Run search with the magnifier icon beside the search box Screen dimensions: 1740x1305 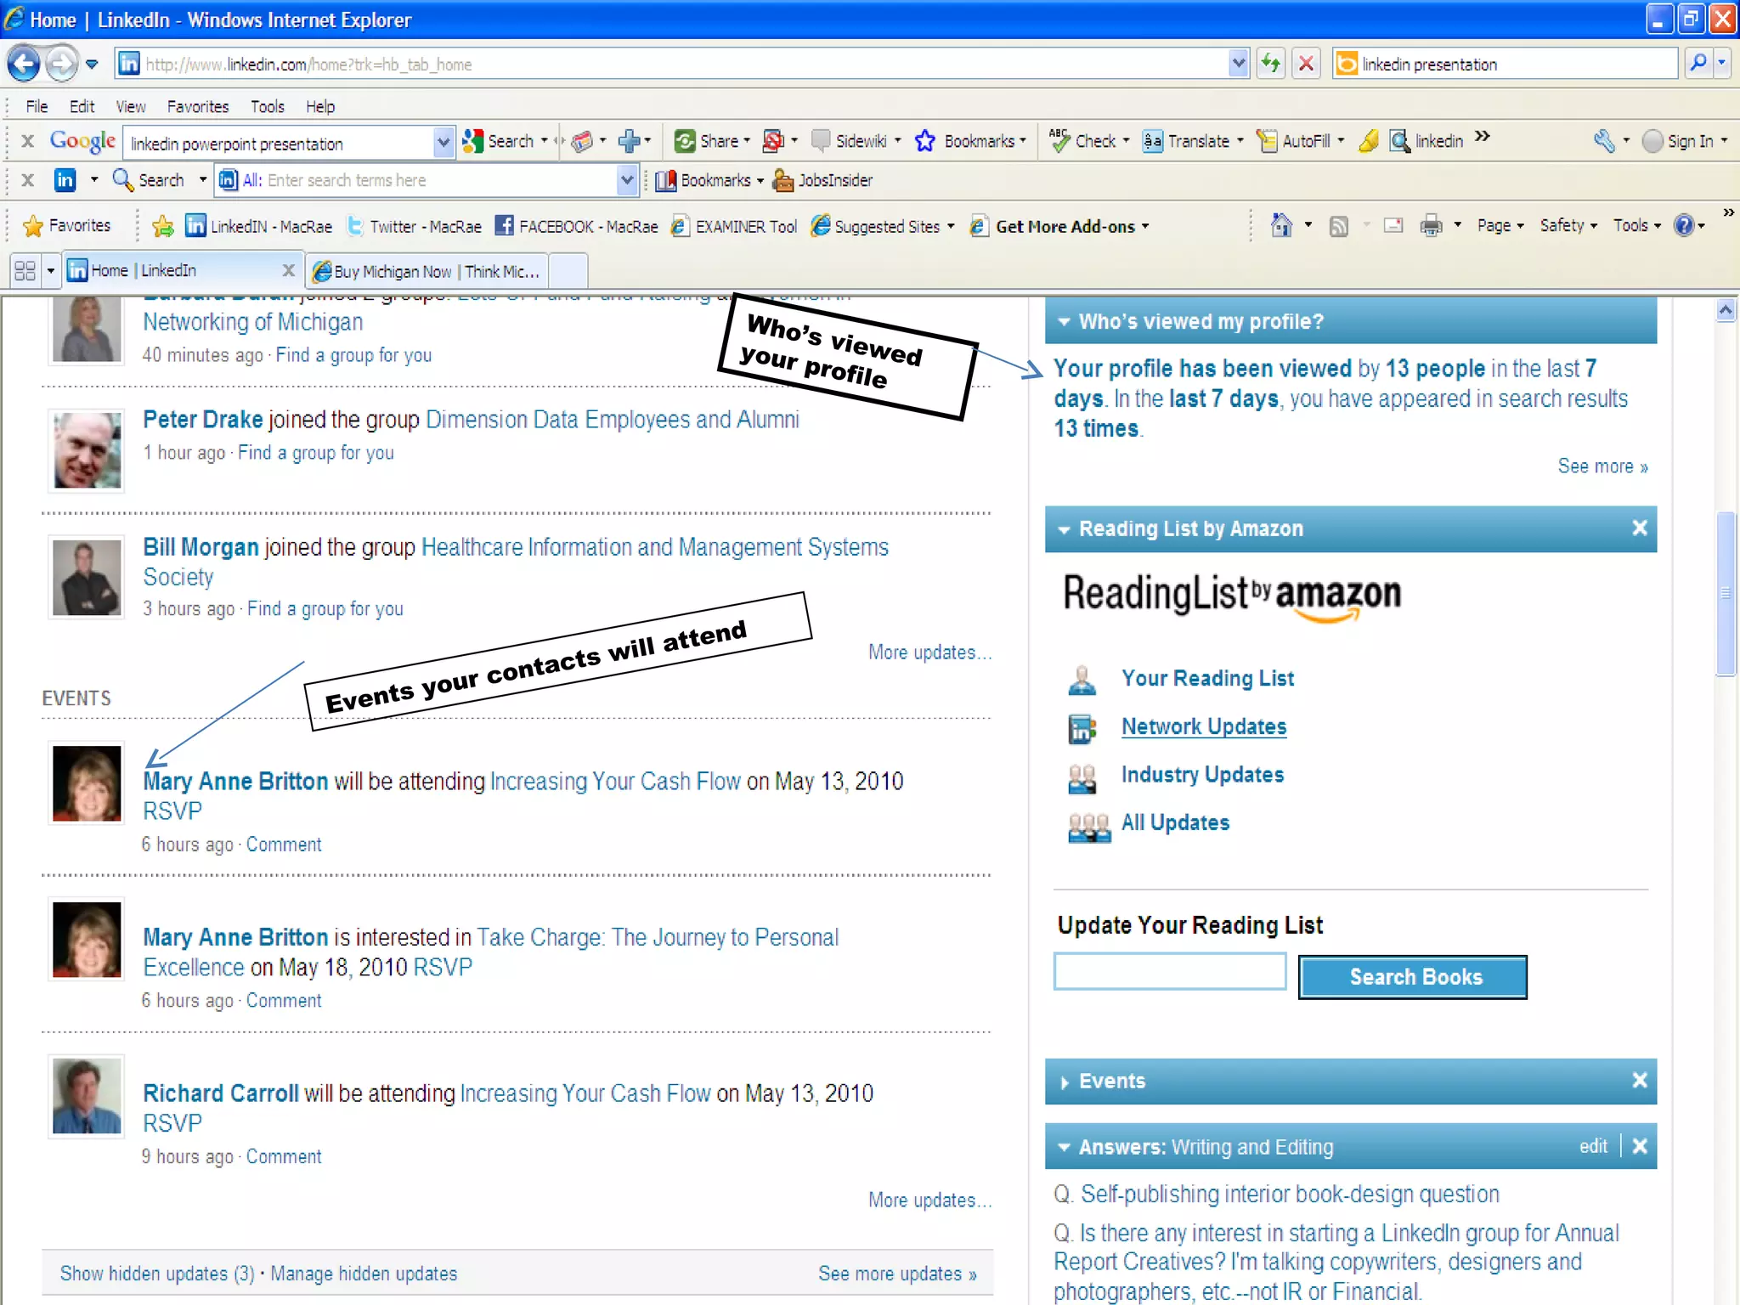[1698, 64]
